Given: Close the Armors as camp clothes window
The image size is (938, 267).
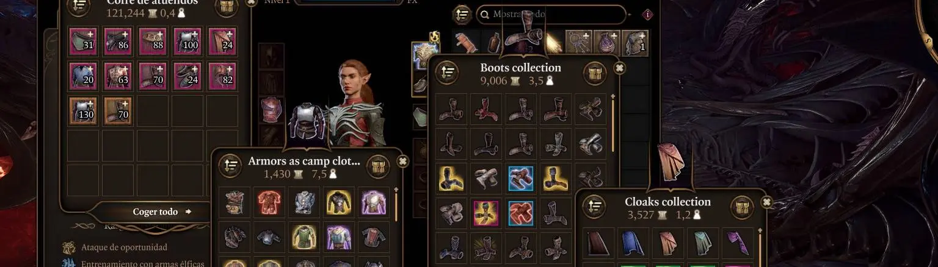Looking at the screenshot, I should [402, 162].
